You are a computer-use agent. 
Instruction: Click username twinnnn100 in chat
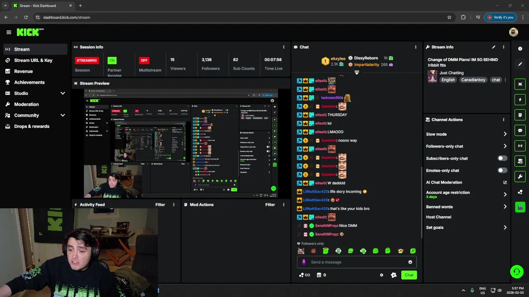pyautogui.click(x=332, y=98)
